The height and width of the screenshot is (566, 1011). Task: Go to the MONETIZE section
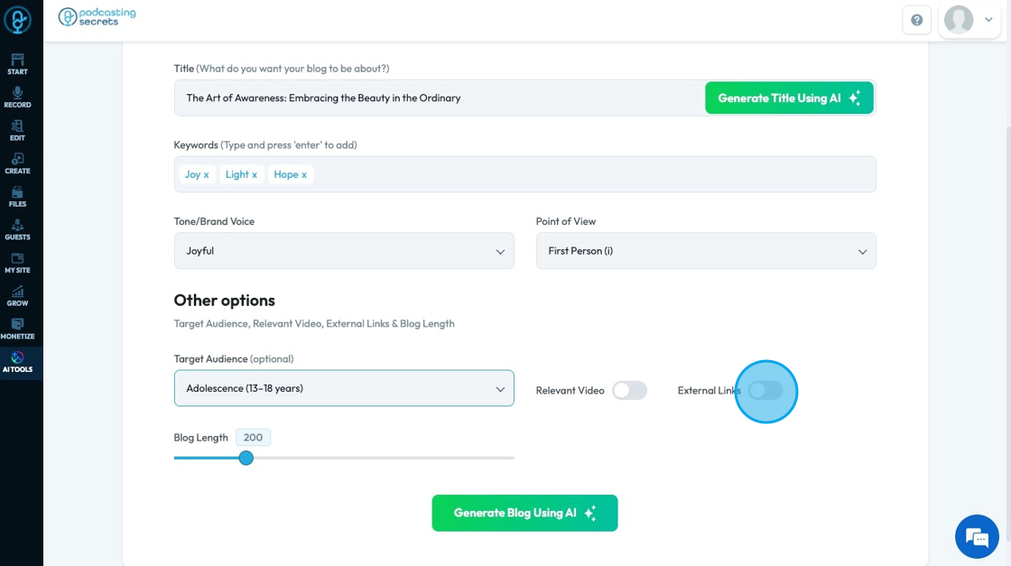[x=17, y=329]
